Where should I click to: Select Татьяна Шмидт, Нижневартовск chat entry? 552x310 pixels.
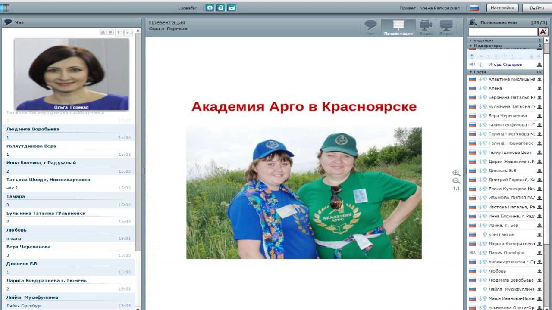[68, 183]
